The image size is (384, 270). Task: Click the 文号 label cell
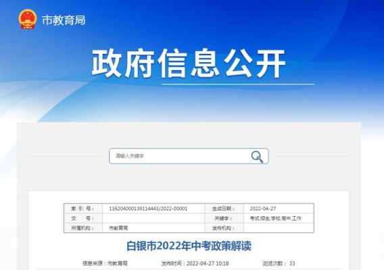(x=82, y=218)
